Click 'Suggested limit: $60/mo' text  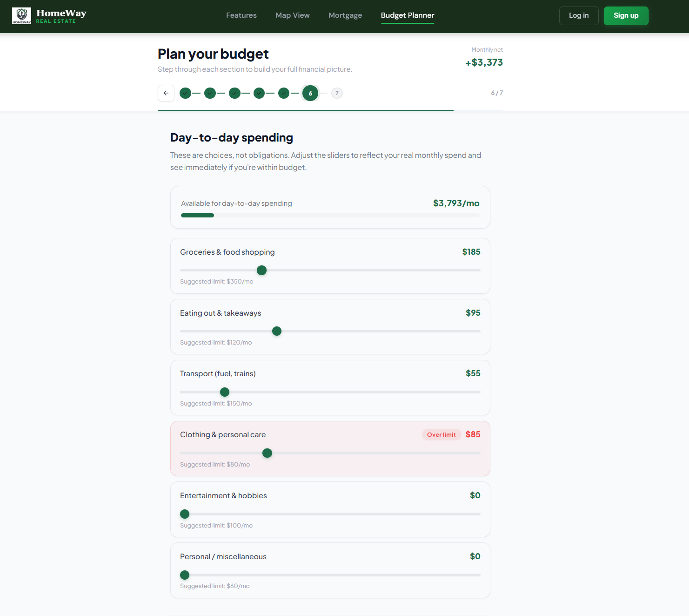point(215,586)
